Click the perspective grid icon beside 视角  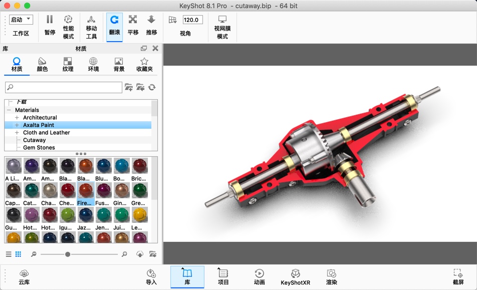click(x=172, y=20)
